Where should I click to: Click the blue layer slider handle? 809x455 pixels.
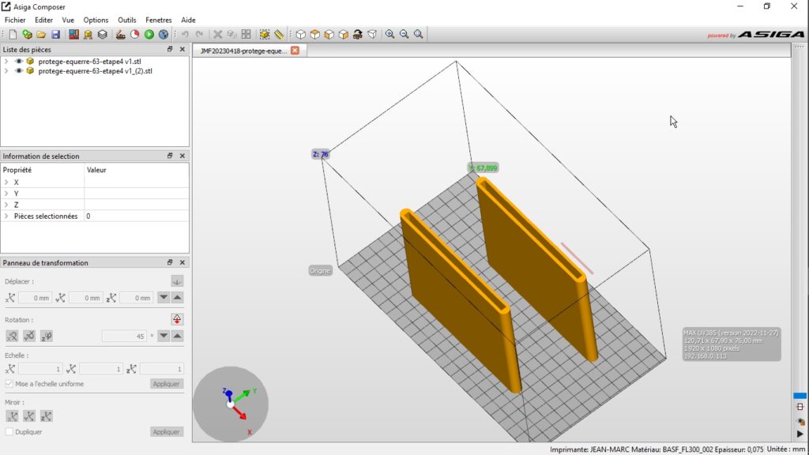(x=800, y=396)
